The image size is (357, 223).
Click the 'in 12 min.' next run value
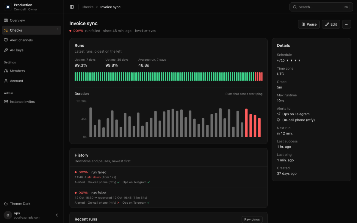(x=285, y=133)
